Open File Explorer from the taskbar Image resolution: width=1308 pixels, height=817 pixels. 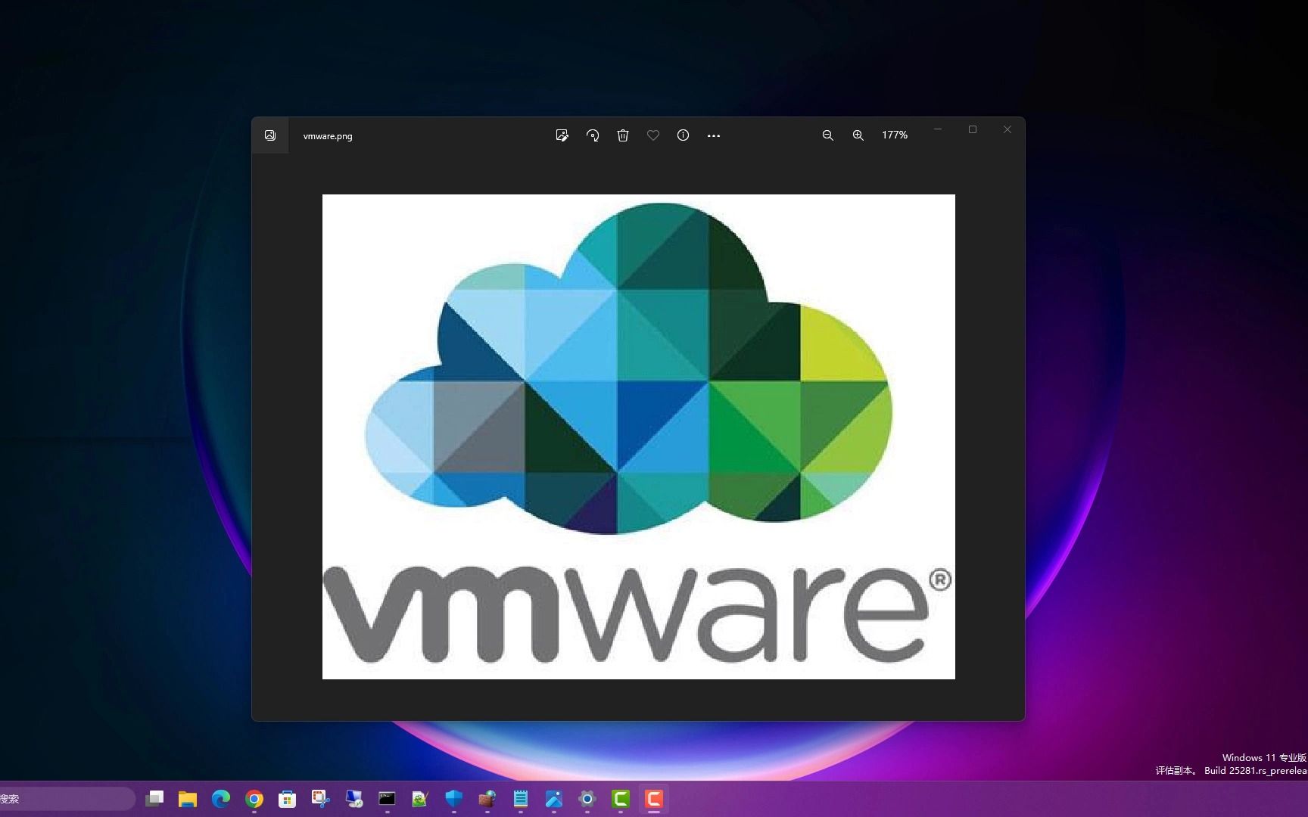tap(188, 799)
